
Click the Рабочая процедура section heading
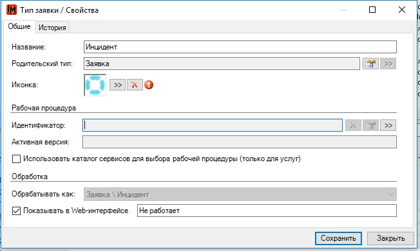44,108
